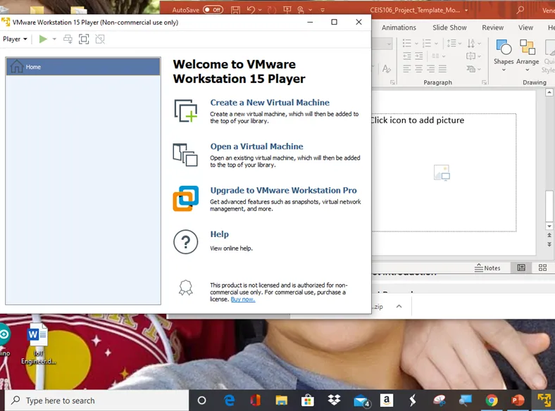Image resolution: width=555 pixels, height=411 pixels.
Task: Click Next Slide double arrow in PowerPoint scrollbar
Action: pos(549,244)
